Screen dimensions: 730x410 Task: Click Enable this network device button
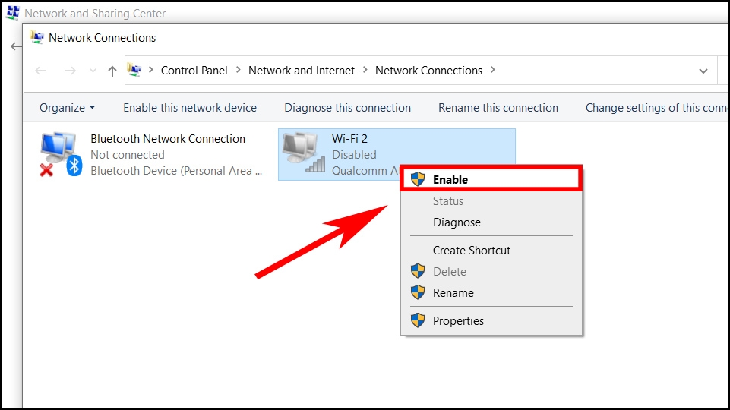click(x=190, y=108)
